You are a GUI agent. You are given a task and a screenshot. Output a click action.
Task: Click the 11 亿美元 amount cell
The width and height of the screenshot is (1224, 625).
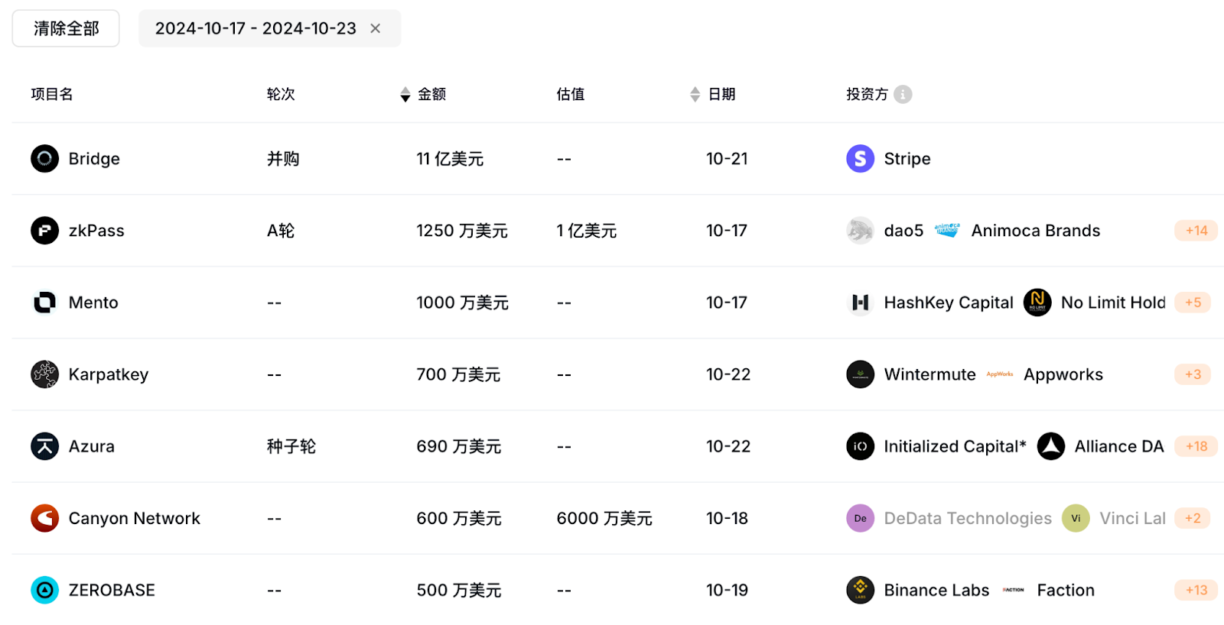450,159
